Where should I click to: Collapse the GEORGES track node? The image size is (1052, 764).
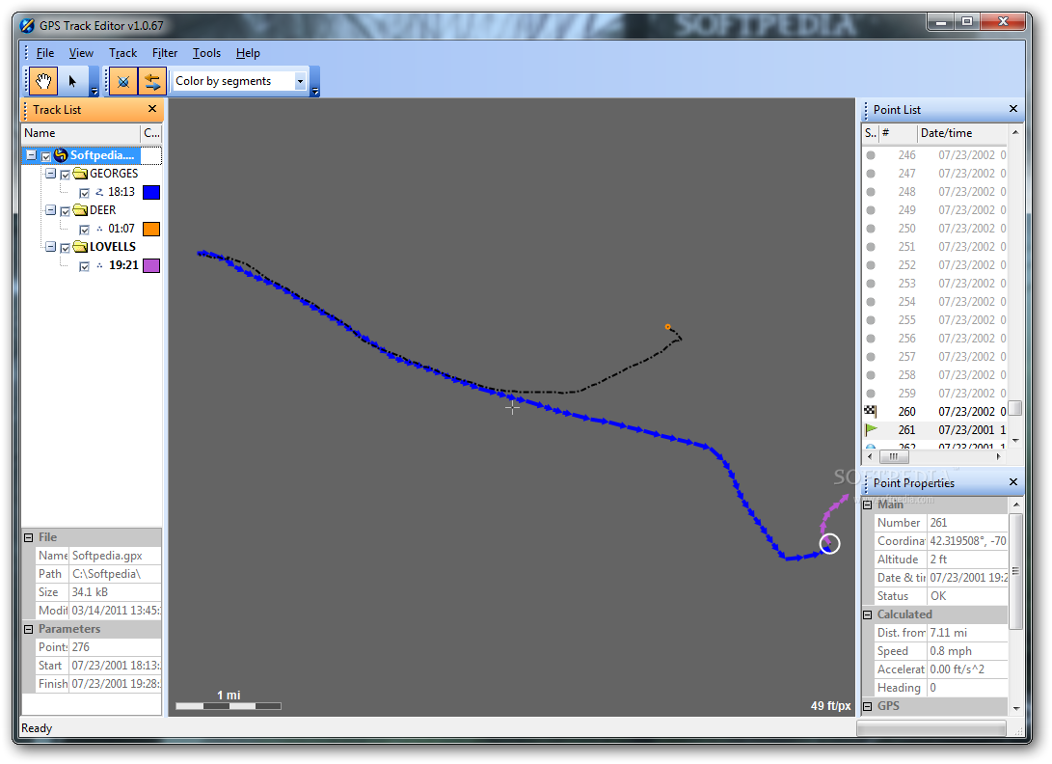50,174
